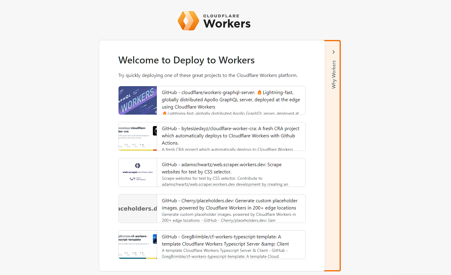Click the Cloudflare Workers wordmark text
Screen dimensions: 451x275
(x=227, y=21)
